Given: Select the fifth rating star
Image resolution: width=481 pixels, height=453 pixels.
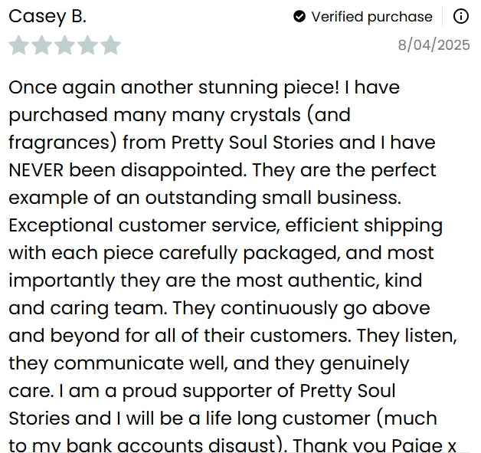Looking at the screenshot, I should coord(110,45).
